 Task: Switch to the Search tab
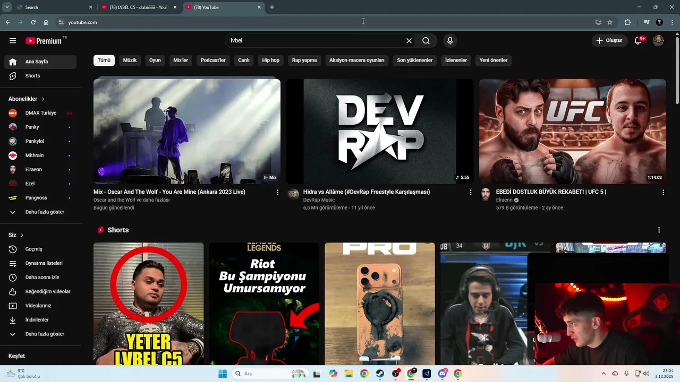pos(54,7)
